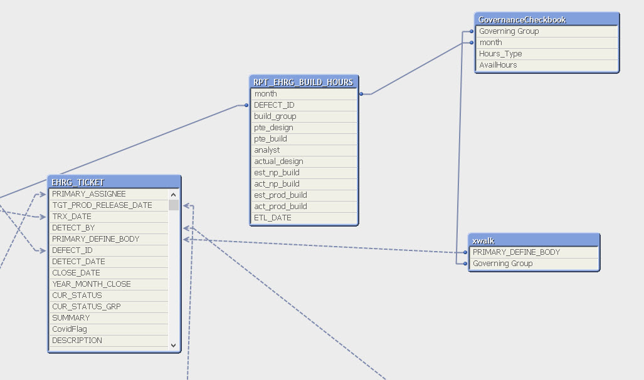Viewport: 644px width, 380px height.
Task: Select the EHRG_TICKET table header
Action: tap(114, 182)
